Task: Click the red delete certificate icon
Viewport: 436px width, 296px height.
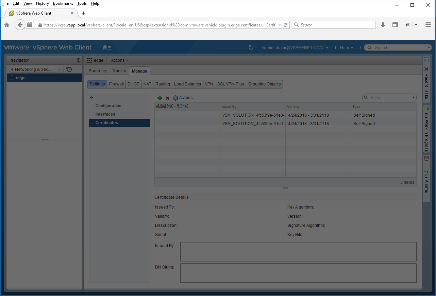Action: click(x=168, y=98)
